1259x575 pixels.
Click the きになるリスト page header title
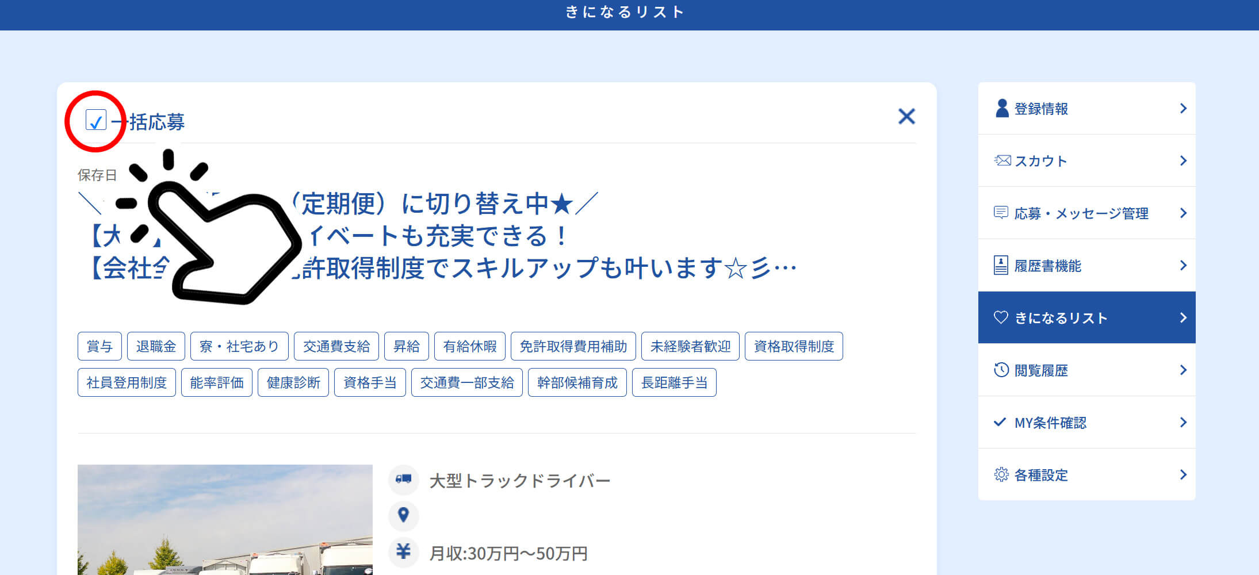pyautogui.click(x=625, y=12)
